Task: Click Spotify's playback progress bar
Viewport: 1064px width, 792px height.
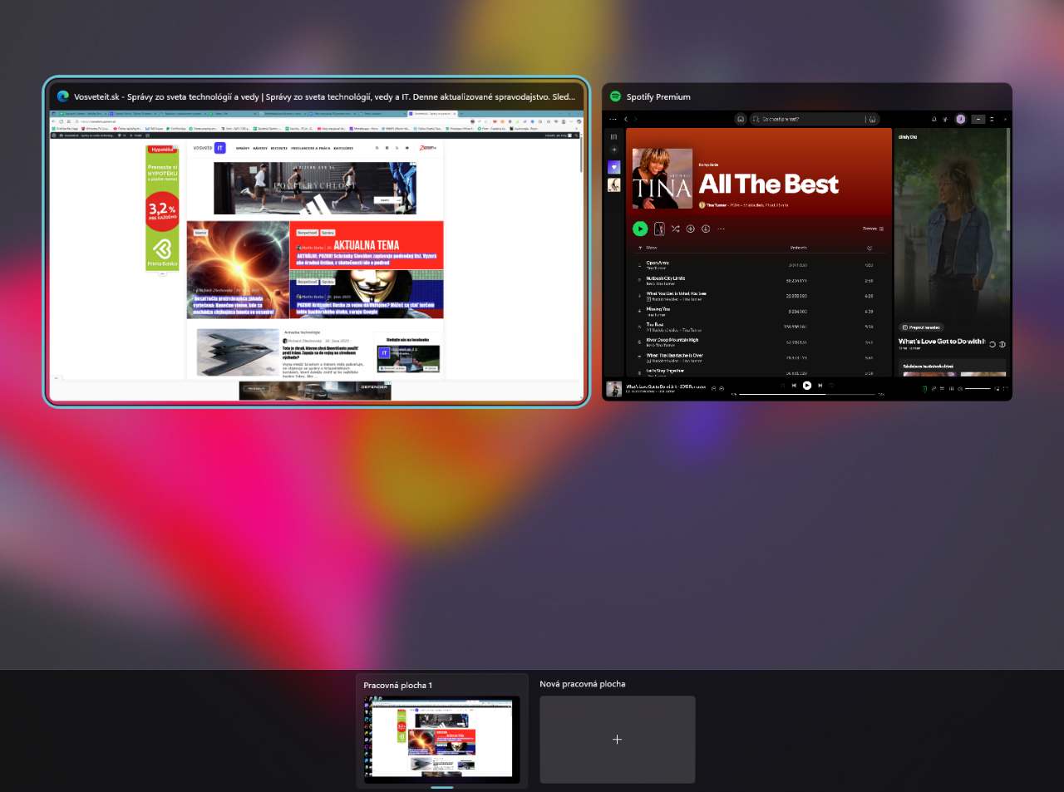Action: 807,394
